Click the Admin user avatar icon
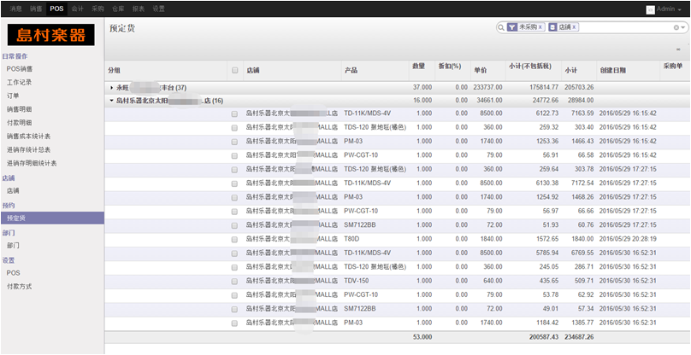The width and height of the screenshot is (691, 355). coord(650,9)
